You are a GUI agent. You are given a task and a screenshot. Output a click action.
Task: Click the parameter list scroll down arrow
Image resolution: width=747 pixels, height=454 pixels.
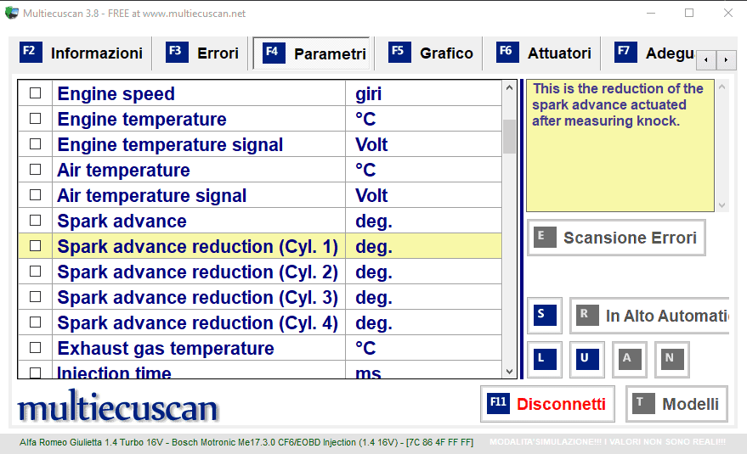coord(509,372)
